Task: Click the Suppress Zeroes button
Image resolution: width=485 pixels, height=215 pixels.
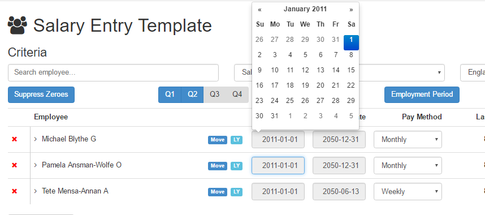Action: [x=41, y=94]
